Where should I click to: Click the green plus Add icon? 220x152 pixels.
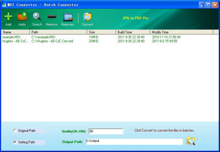click(x=8, y=17)
